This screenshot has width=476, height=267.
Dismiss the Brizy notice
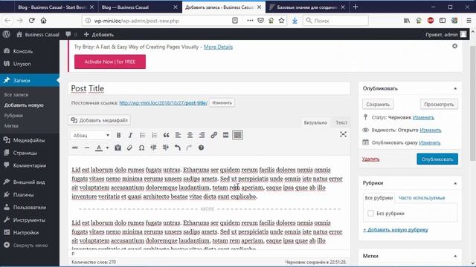[x=454, y=46]
